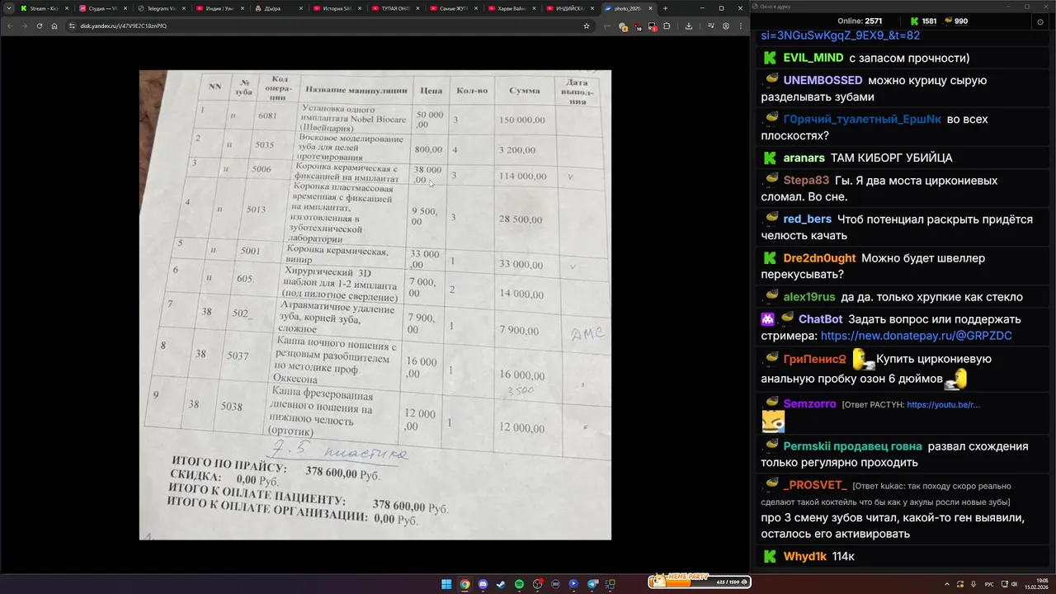Open the si=3NGuSwKgqZ link at chat top
The width and height of the screenshot is (1056, 594).
(x=840, y=36)
